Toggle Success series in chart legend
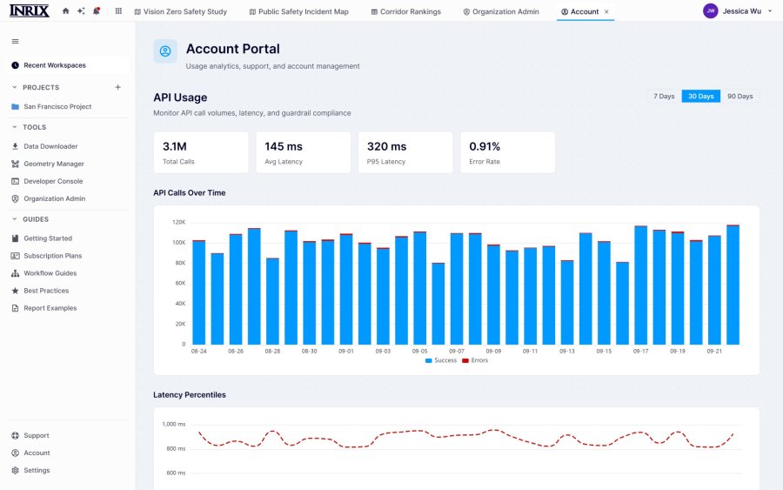 [x=441, y=360]
